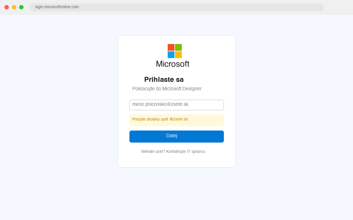
Task: Click the login.microsoftonline.com URL text
Action: click(x=57, y=7)
